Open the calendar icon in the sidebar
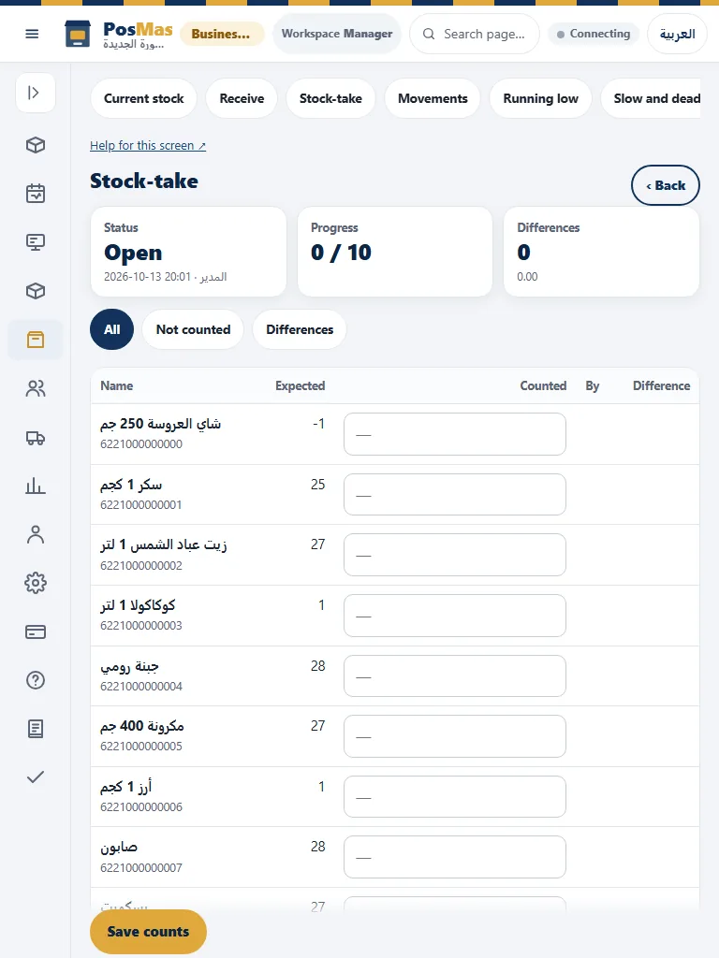 (36, 194)
